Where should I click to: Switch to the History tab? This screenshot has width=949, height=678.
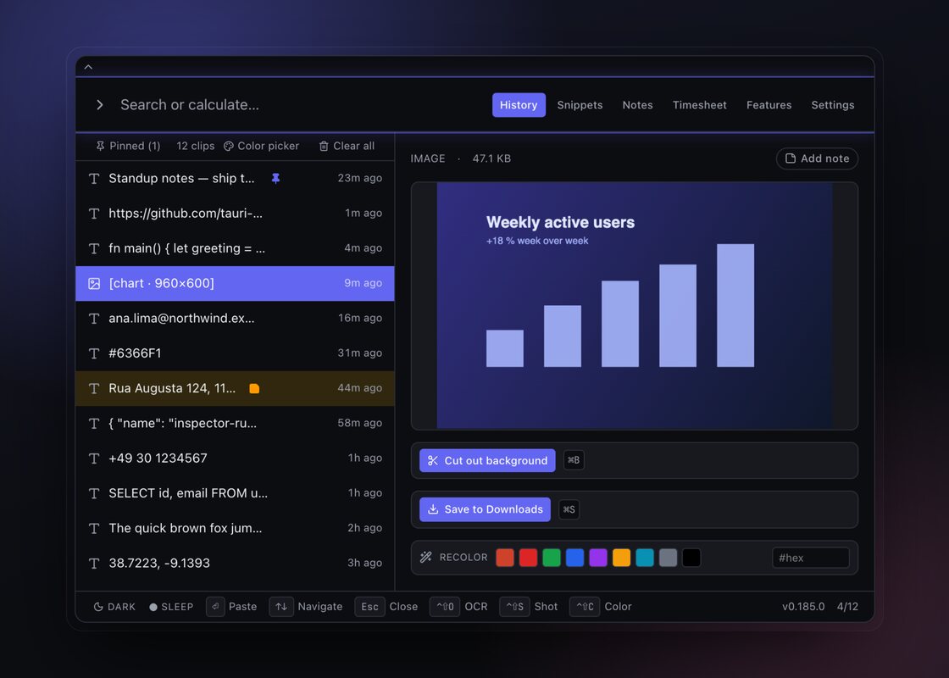point(519,105)
